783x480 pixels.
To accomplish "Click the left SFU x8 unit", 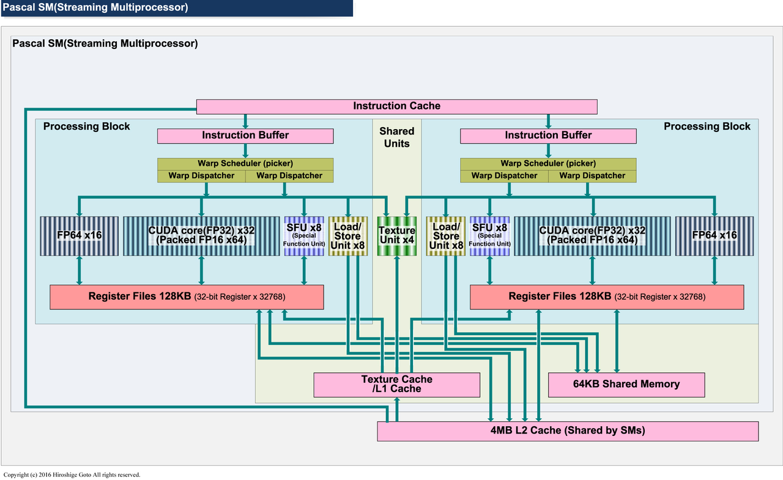I will pos(304,235).
